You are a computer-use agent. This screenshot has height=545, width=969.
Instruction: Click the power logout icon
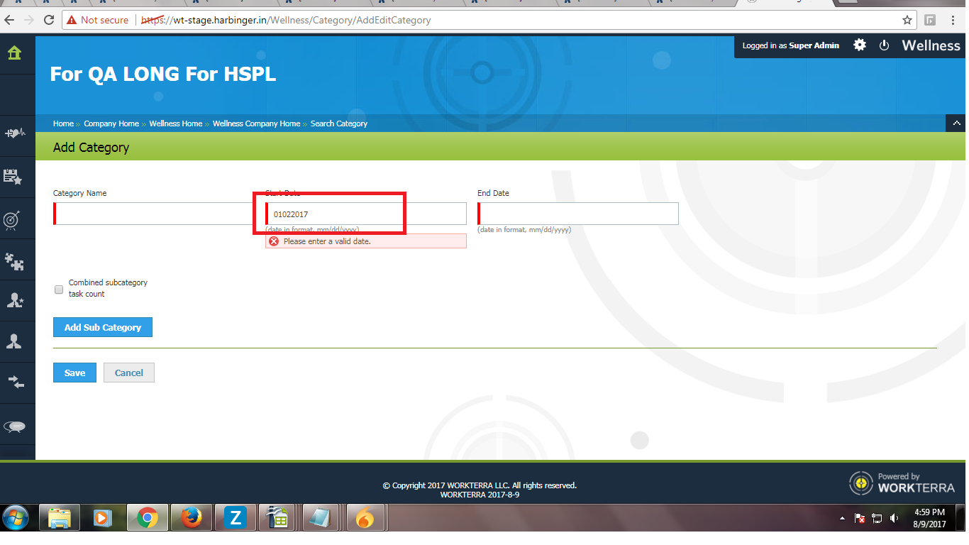coord(884,45)
